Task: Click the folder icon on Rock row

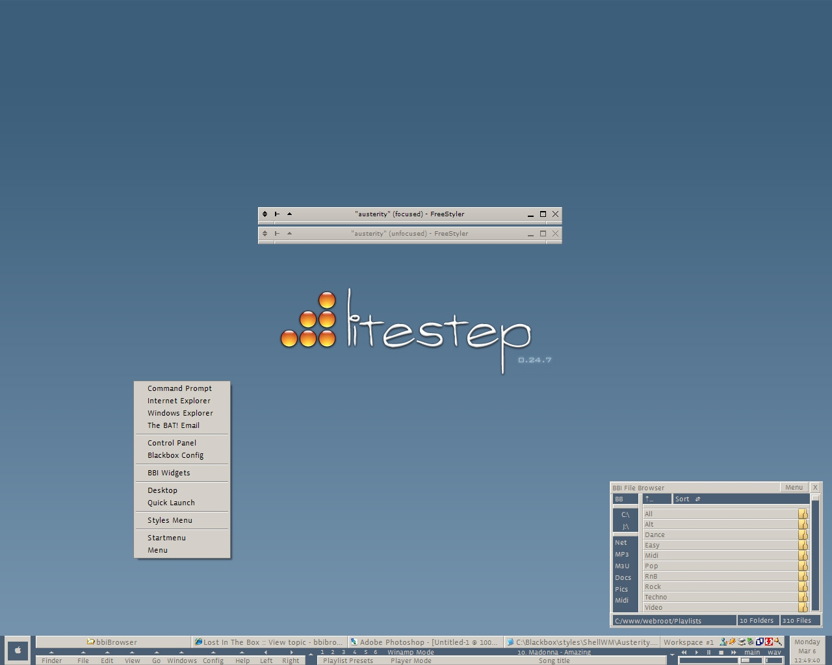Action: pyautogui.click(x=803, y=586)
